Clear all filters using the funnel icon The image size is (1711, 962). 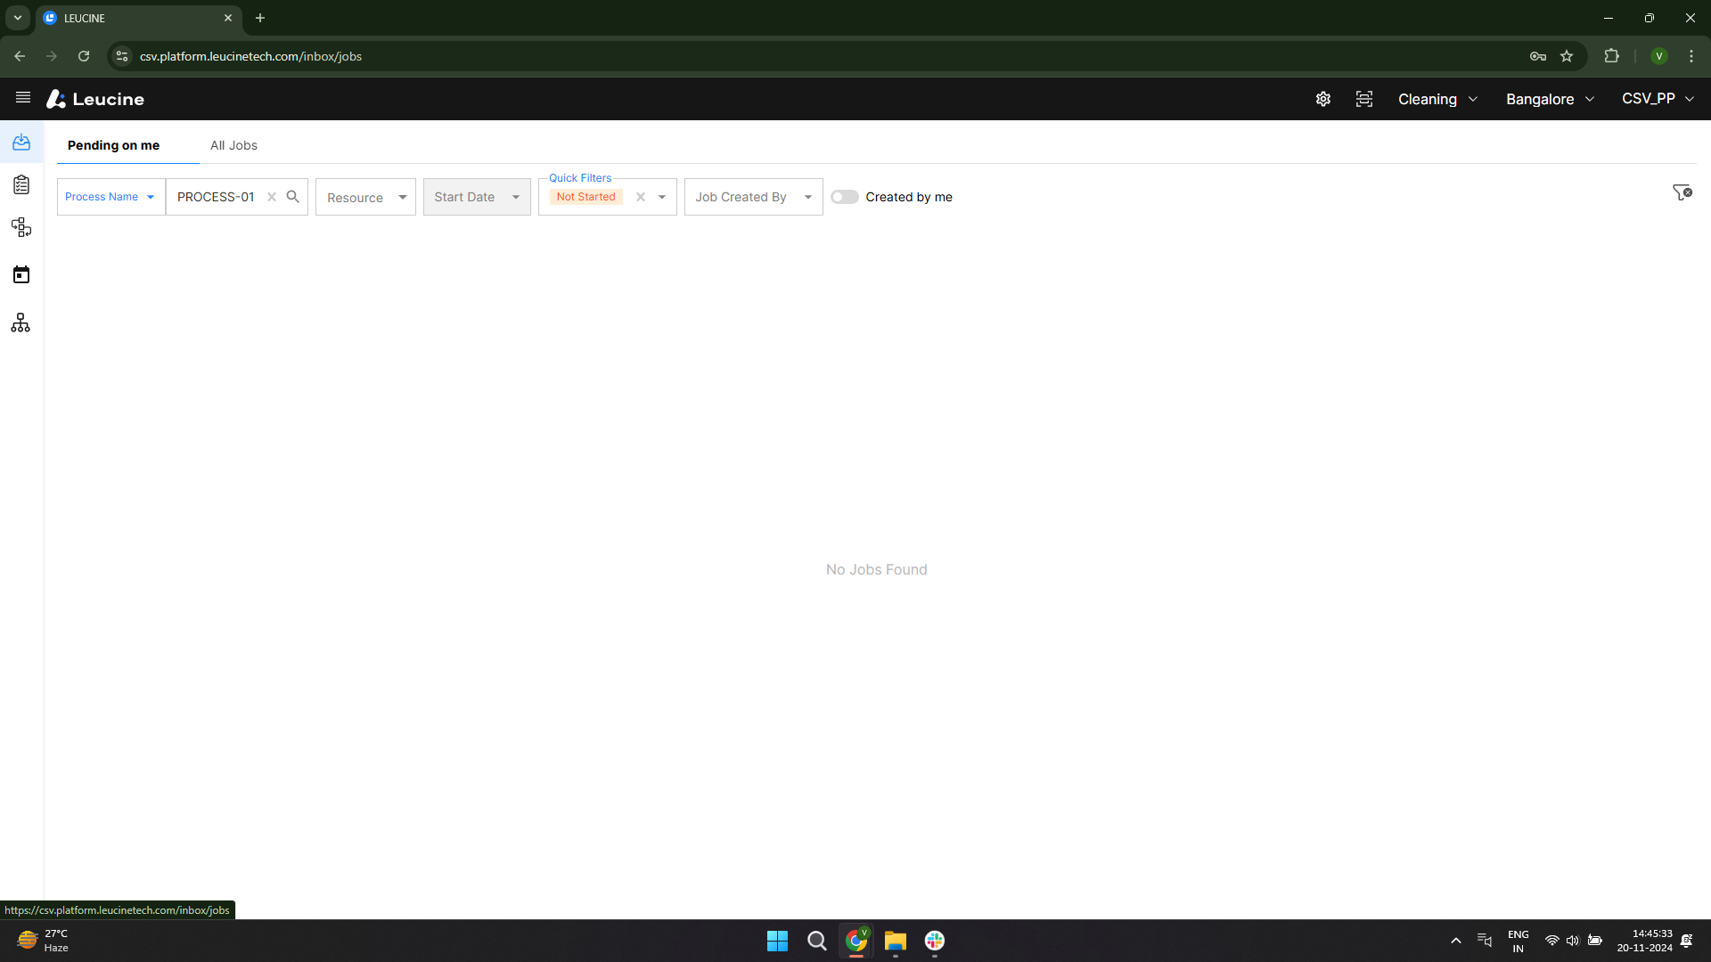1682,192
